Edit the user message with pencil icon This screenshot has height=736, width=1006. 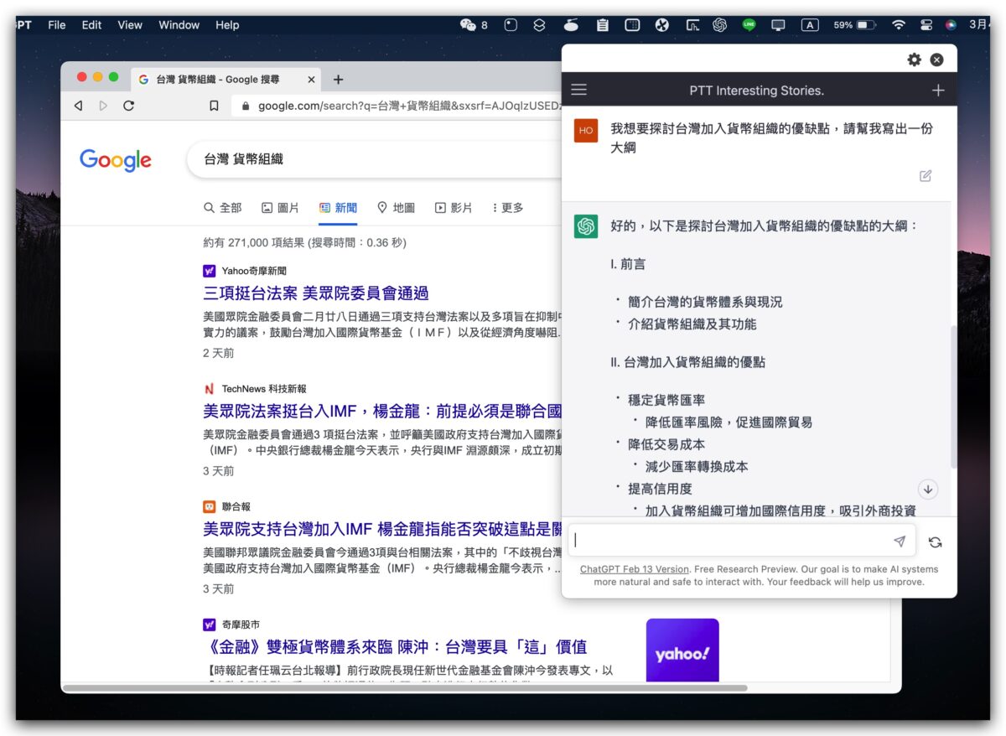926,176
